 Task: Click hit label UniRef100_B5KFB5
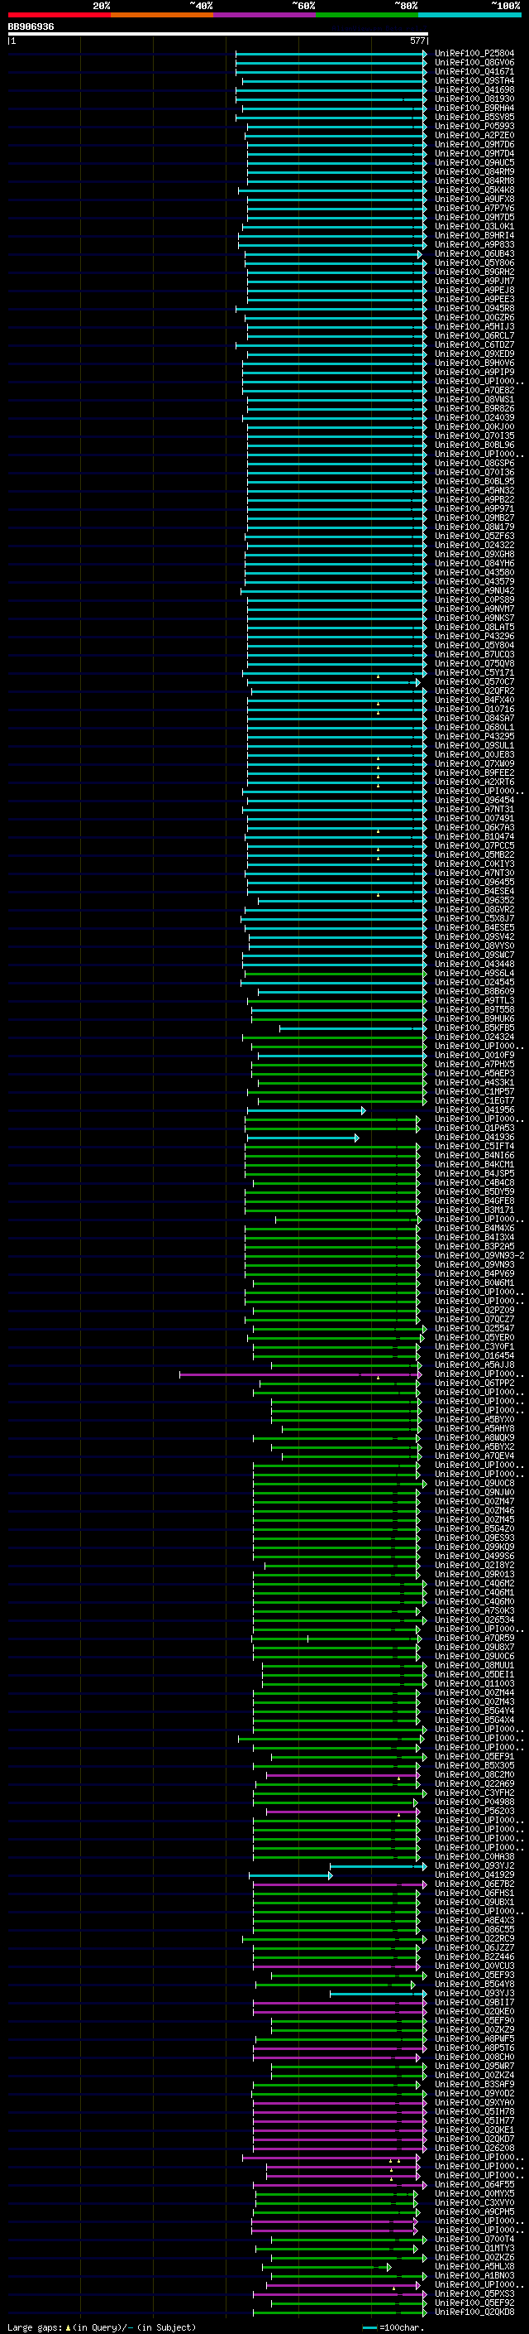474,1028
